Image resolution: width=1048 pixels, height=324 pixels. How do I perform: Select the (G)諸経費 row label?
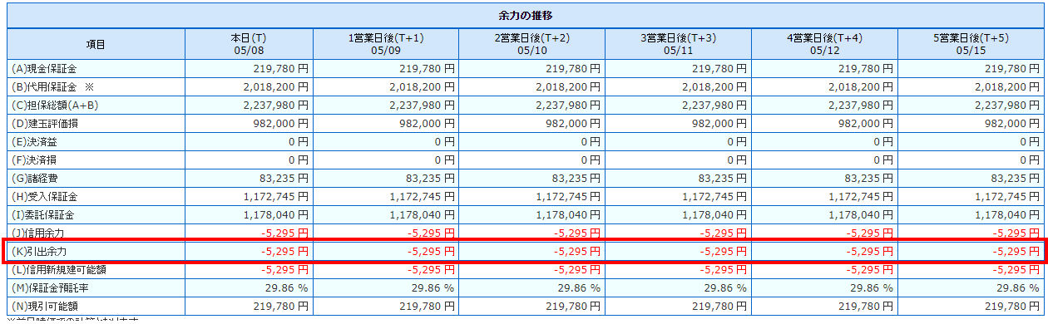coord(34,178)
